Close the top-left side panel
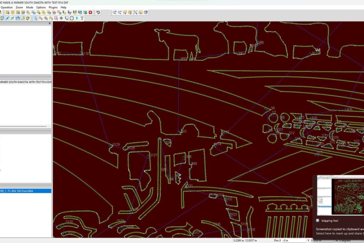Screen dimensions: 364x243 [x=50, y=23]
